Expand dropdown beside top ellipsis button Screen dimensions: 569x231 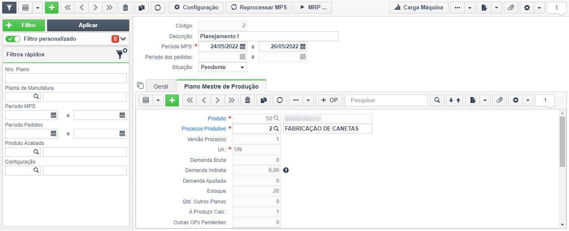pyautogui.click(x=470, y=7)
